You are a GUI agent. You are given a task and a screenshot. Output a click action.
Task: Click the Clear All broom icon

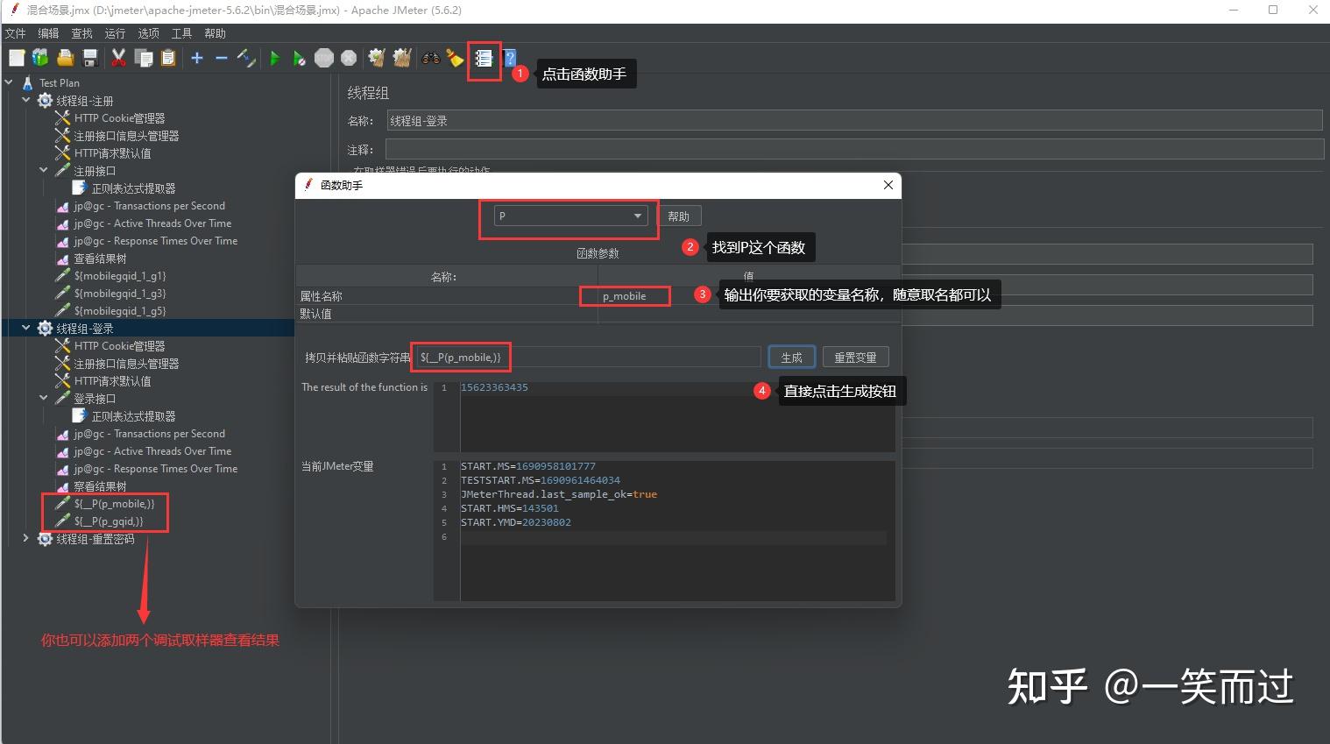[x=402, y=59]
